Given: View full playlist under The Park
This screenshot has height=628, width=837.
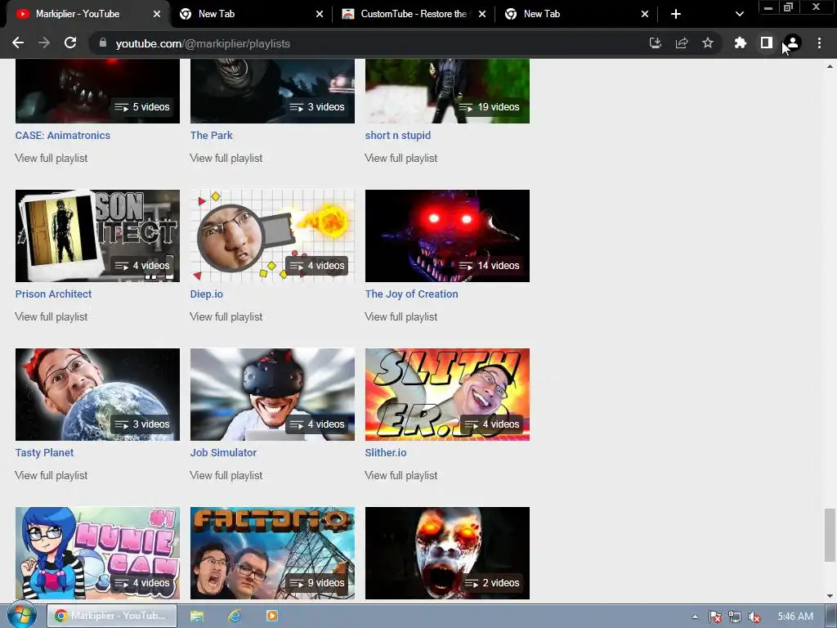Looking at the screenshot, I should [x=226, y=158].
